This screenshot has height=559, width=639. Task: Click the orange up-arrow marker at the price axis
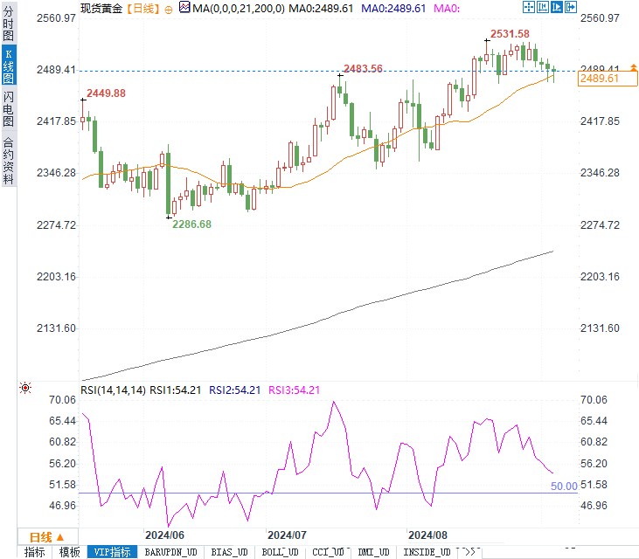point(633,67)
